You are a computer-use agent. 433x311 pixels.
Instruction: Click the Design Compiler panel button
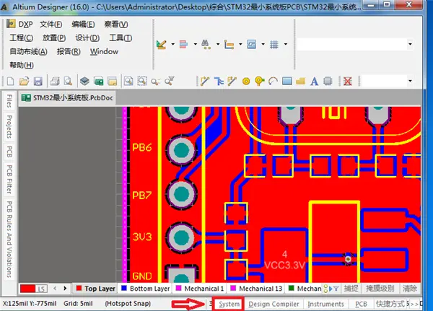click(x=274, y=304)
